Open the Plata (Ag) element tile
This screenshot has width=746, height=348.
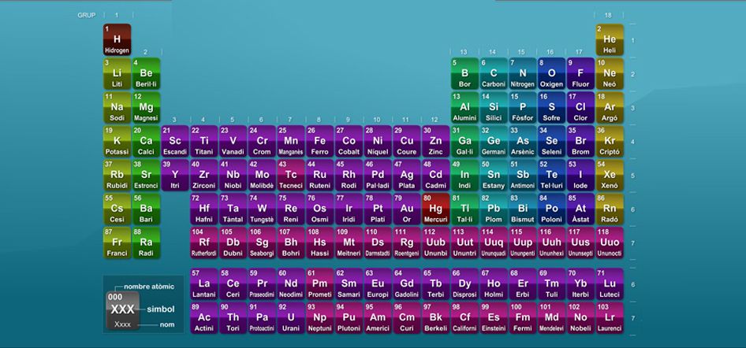[407, 176]
